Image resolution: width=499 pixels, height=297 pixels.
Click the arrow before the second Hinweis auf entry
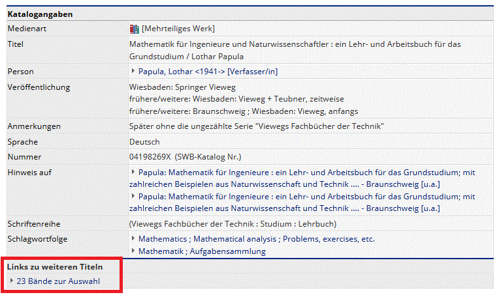coord(133,195)
